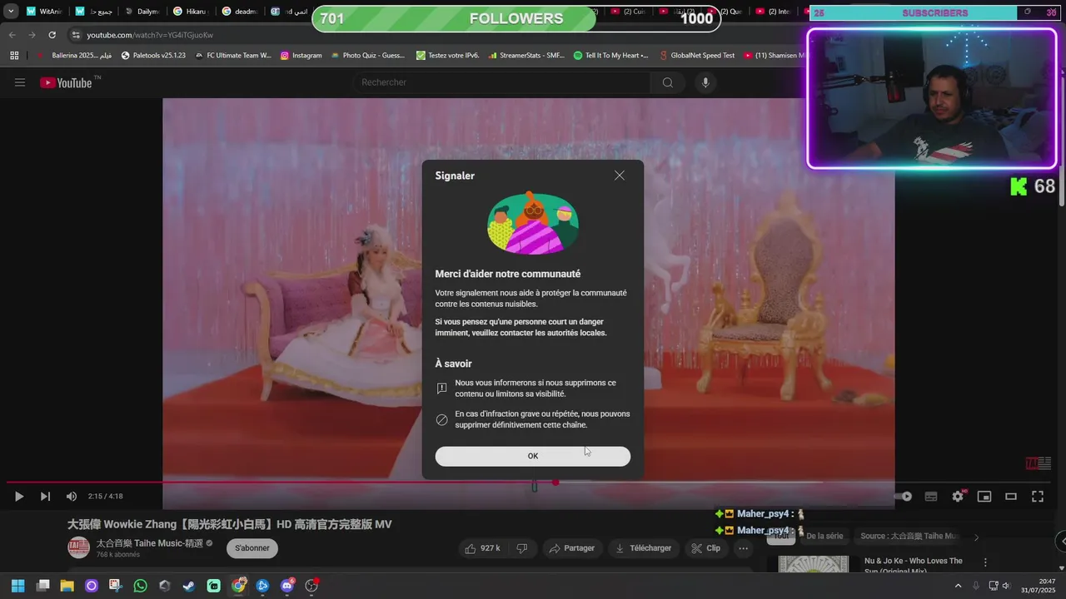Open Steam from the taskbar
This screenshot has width=1066, height=599.
[x=189, y=586]
